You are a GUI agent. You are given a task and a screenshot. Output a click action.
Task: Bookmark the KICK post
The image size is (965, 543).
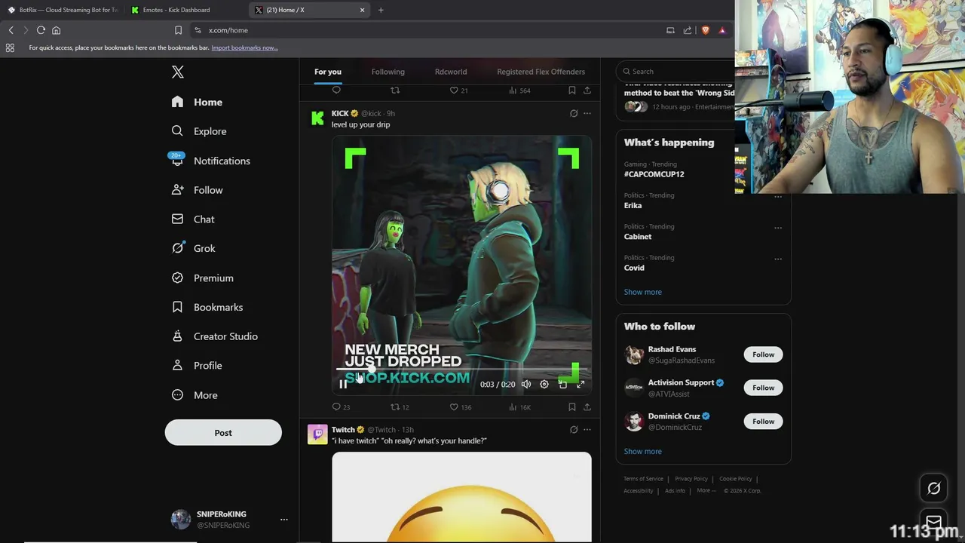[572, 407]
